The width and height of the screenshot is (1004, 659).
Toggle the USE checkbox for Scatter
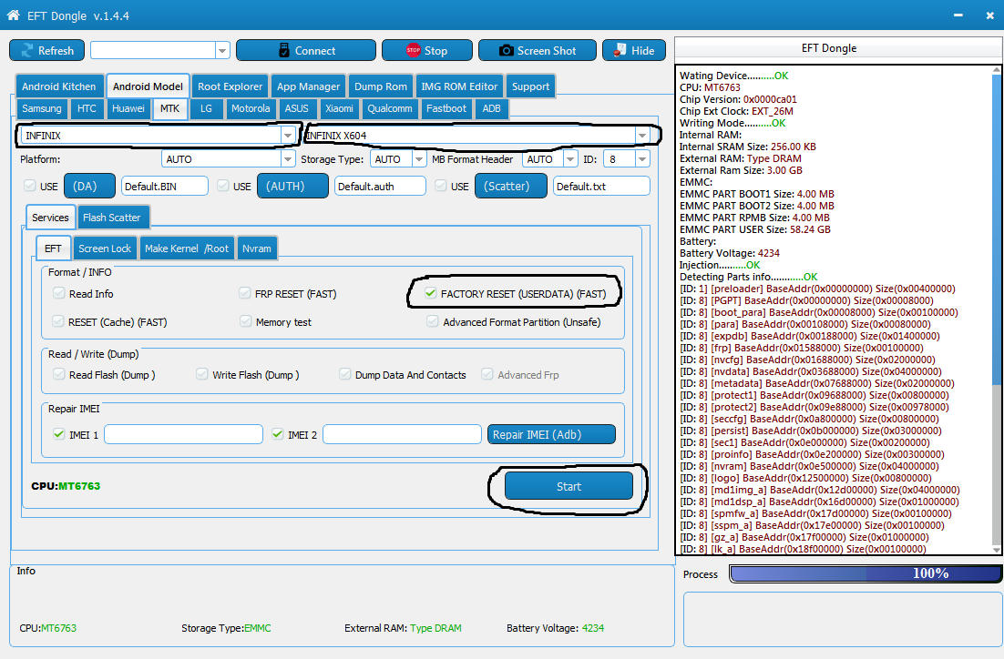441,187
